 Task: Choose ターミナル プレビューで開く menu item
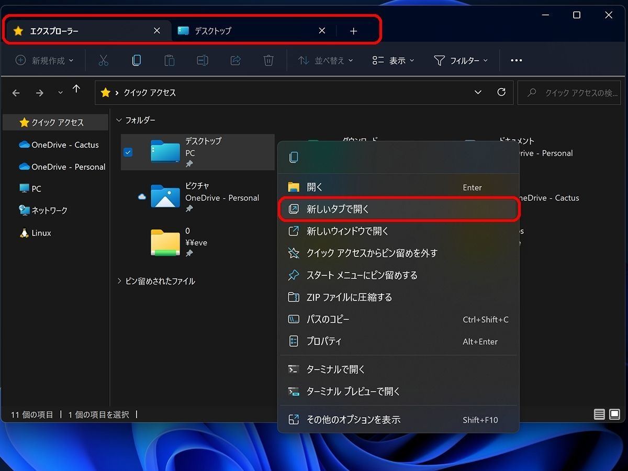(x=398, y=391)
